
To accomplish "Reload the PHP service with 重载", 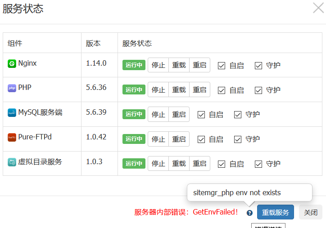I will [x=179, y=90].
